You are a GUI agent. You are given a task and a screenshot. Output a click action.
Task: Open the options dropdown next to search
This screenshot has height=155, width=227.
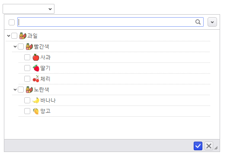212,22
